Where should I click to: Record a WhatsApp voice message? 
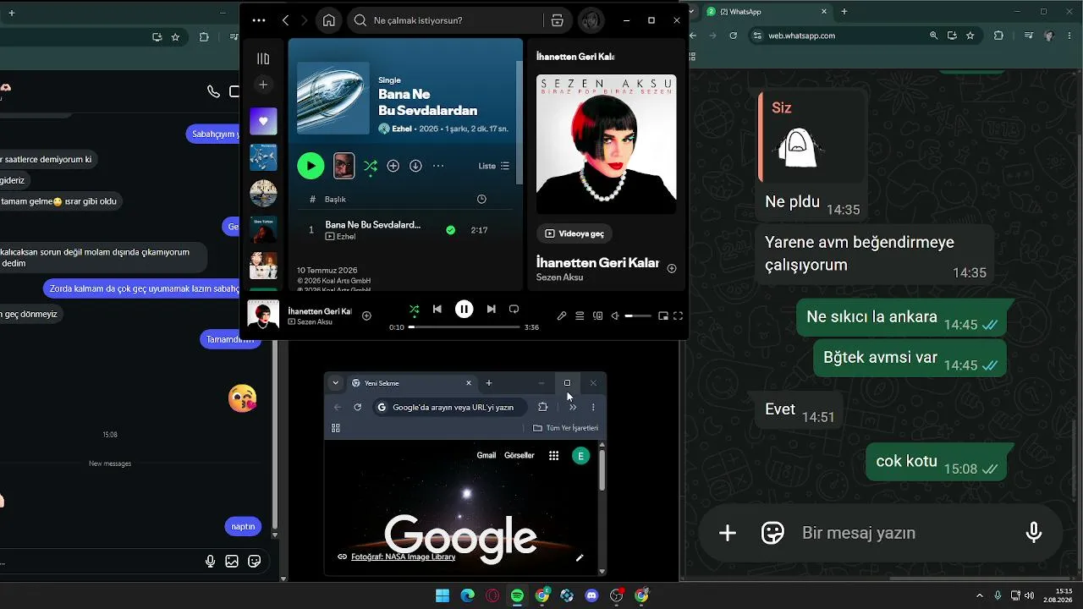pyautogui.click(x=1034, y=533)
